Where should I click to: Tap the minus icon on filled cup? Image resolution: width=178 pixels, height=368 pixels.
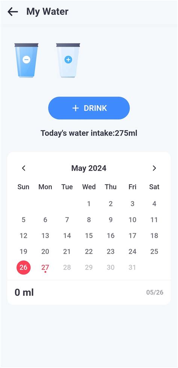click(26, 60)
